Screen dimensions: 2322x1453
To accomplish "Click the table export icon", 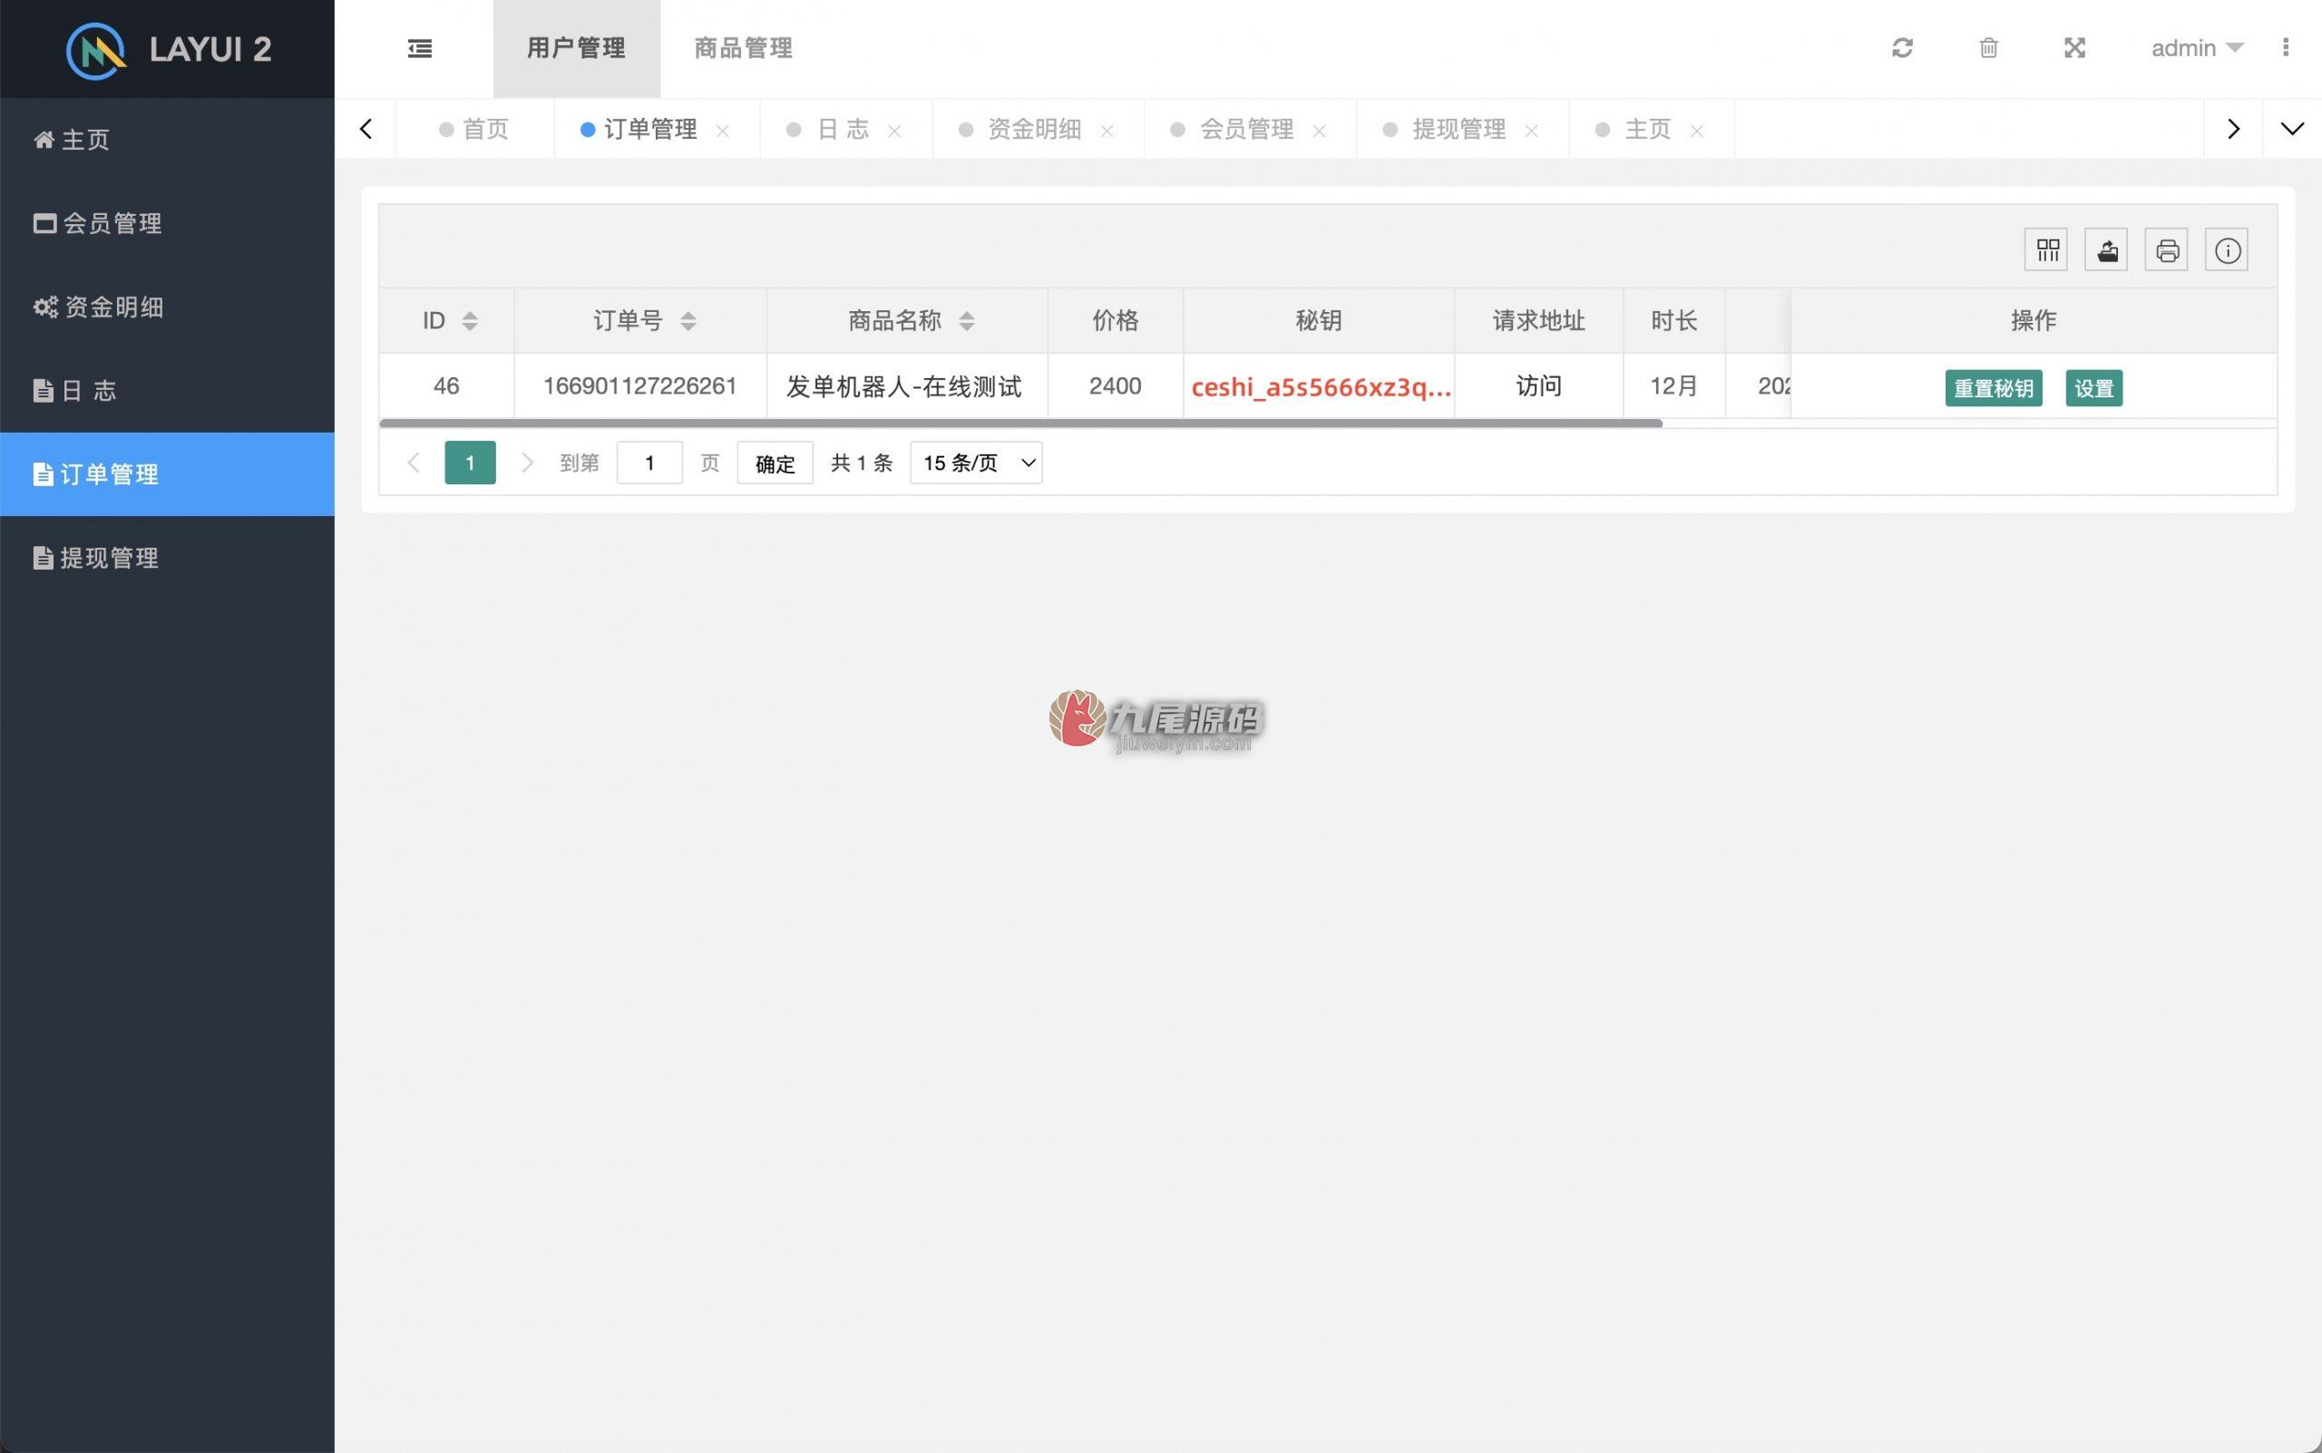I will (2106, 249).
